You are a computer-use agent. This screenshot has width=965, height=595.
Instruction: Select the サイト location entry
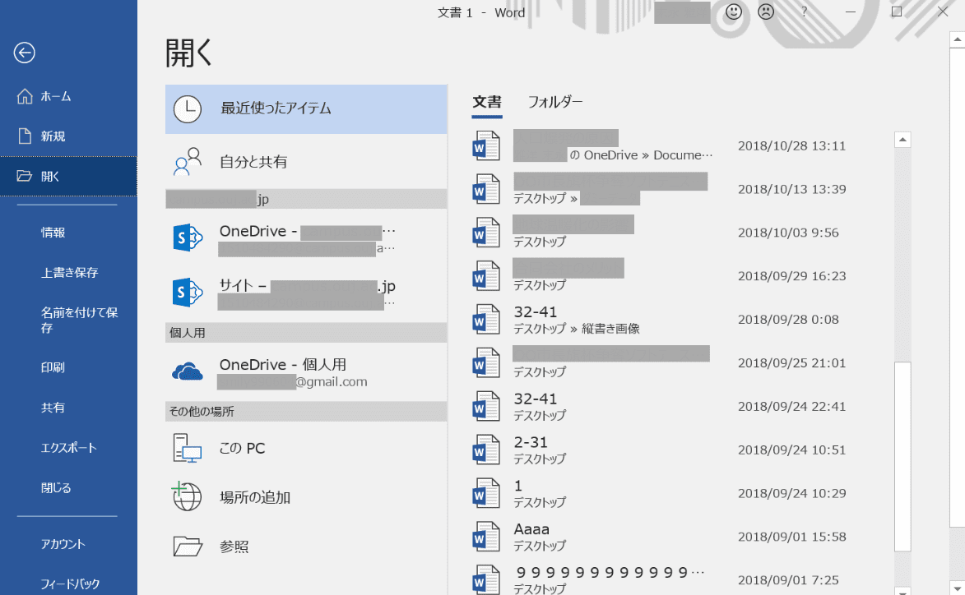tap(306, 293)
